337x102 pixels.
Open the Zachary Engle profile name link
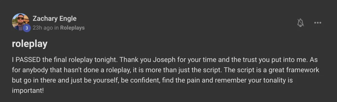[x=54, y=19]
